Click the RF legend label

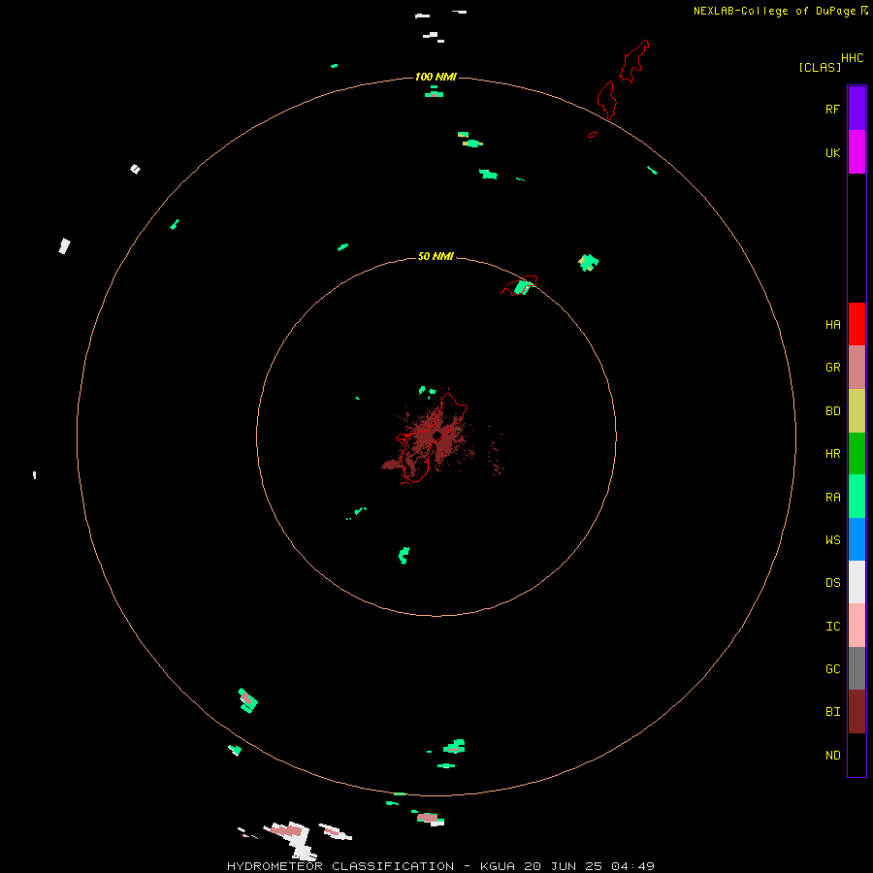click(x=832, y=109)
